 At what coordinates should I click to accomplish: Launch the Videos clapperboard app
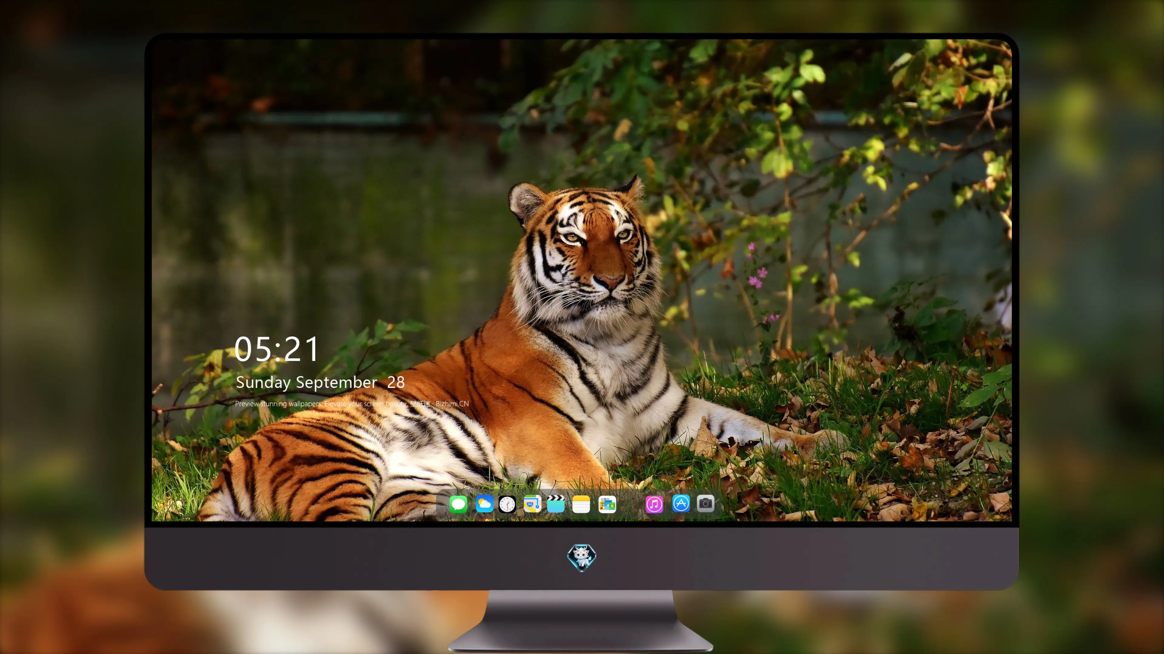(556, 504)
